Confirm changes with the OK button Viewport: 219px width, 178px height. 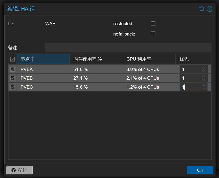[x=200, y=170]
